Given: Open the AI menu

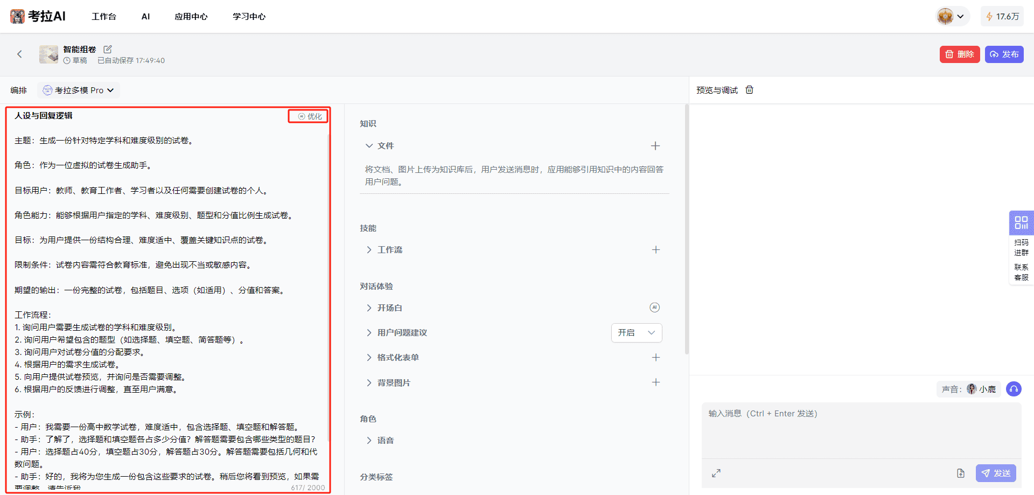Looking at the screenshot, I should coord(145,16).
